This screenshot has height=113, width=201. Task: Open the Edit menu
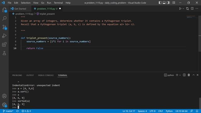pyautogui.click(x=16, y=3)
